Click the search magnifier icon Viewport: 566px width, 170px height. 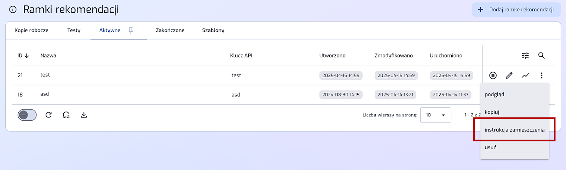coord(541,55)
